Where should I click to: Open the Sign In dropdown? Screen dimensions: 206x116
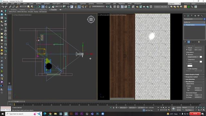click(x=174, y=4)
